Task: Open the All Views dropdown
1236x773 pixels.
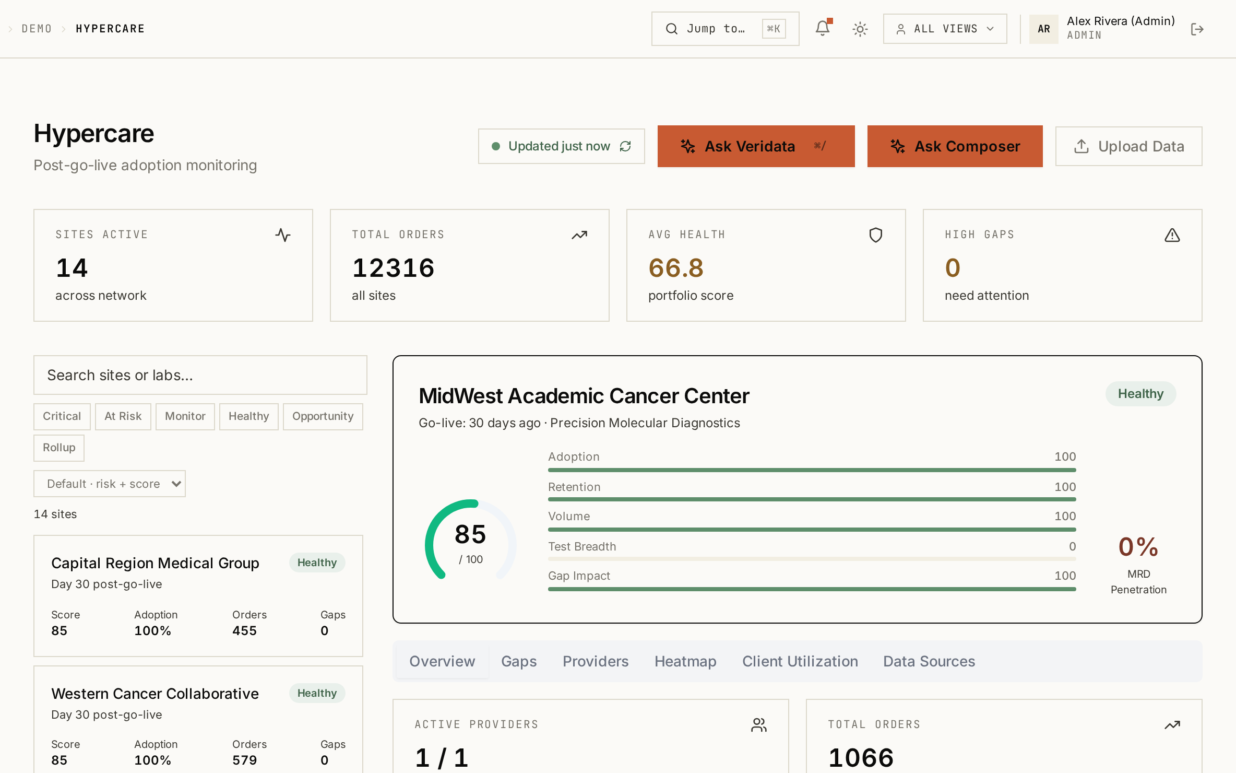Action: coord(945,29)
